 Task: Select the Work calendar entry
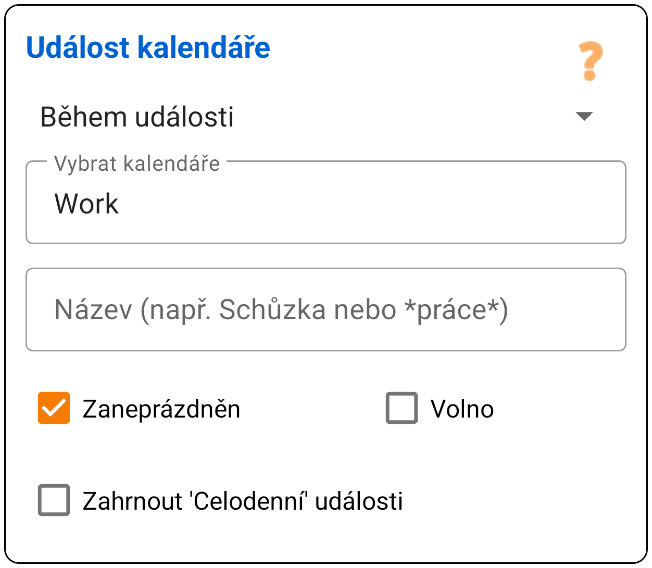pos(86,203)
